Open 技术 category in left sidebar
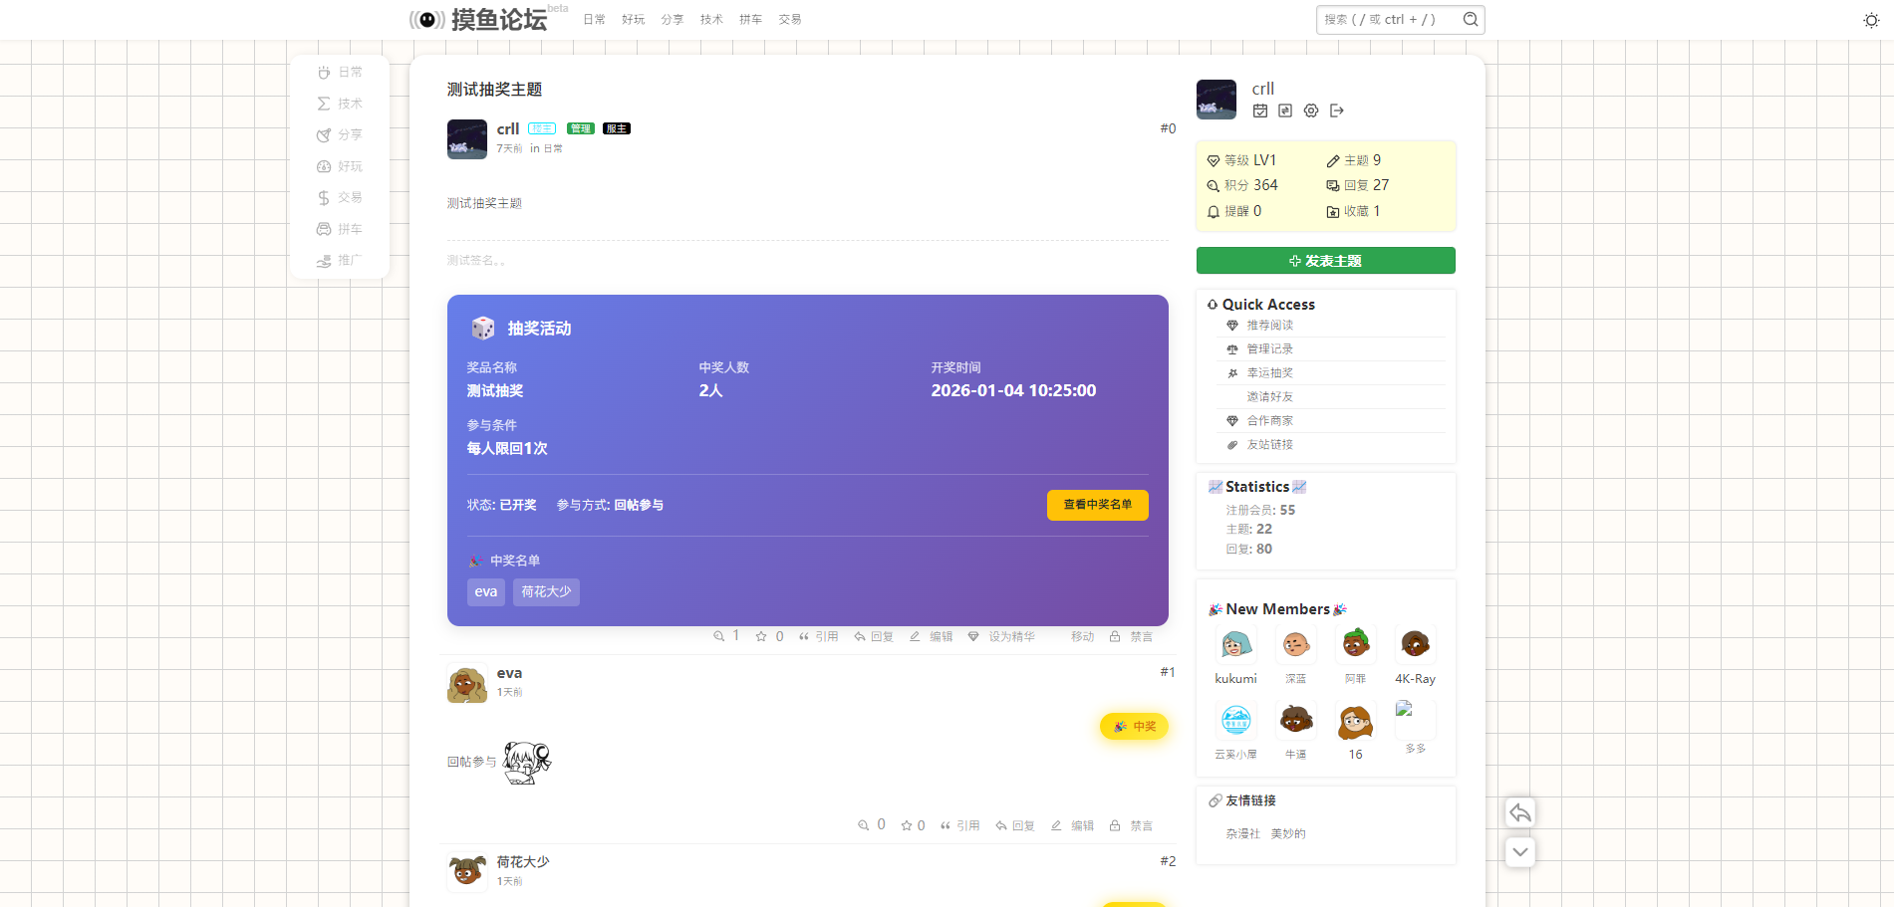Image resolution: width=1894 pixels, height=907 pixels. coord(340,104)
